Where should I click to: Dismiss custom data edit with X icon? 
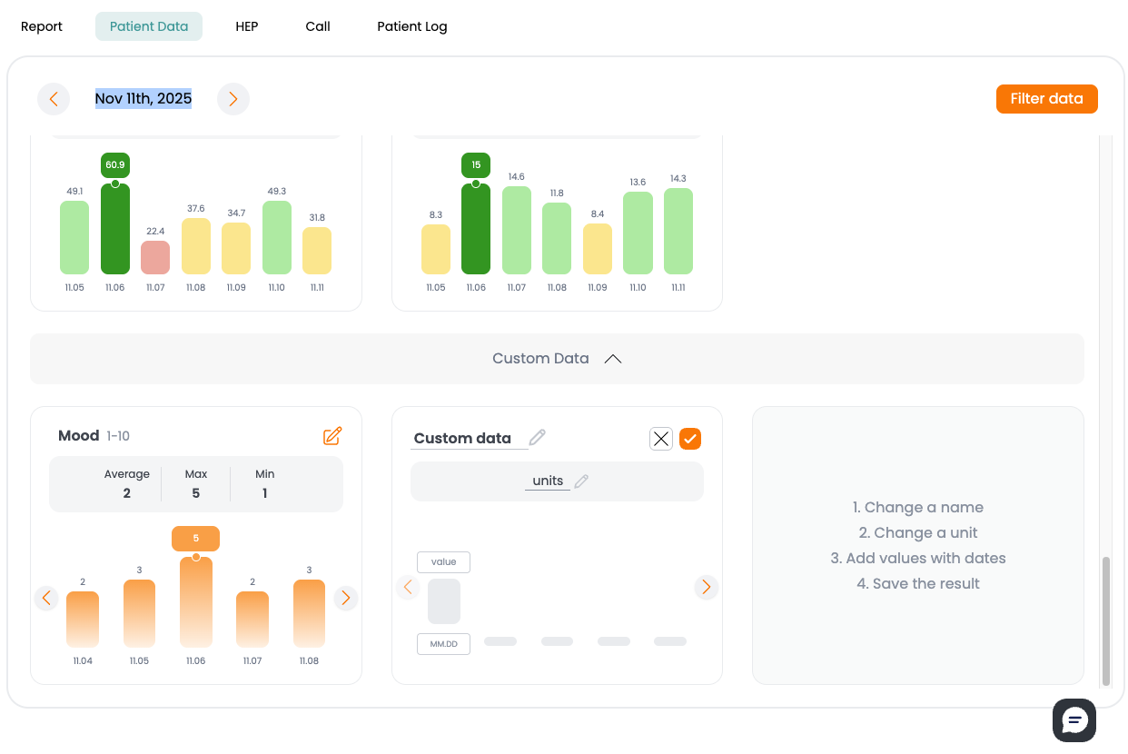[661, 439]
